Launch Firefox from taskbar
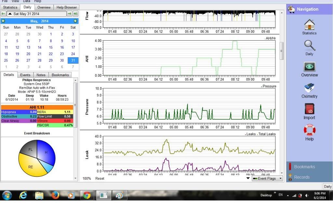 tap(55, 195)
